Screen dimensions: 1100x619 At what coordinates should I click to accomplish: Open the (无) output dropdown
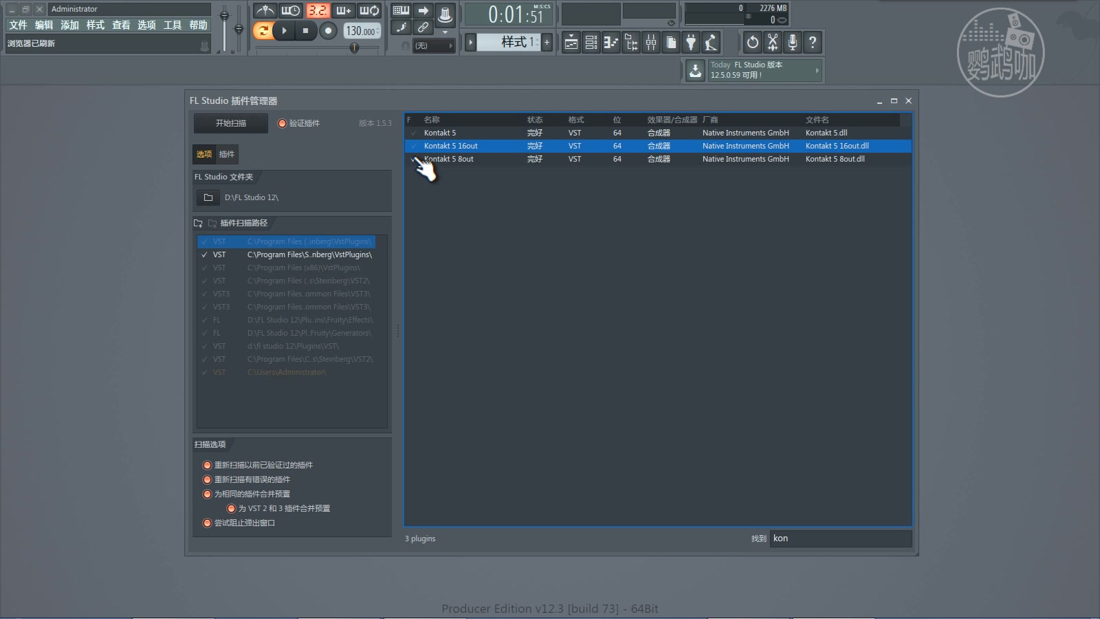point(433,45)
